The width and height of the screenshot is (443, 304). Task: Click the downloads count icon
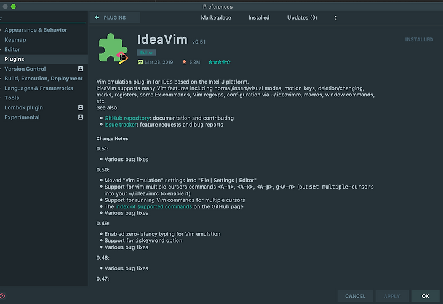[184, 62]
